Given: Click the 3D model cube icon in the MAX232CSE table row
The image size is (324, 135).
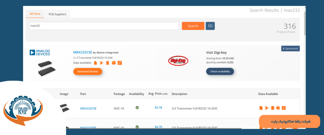Looking at the screenshot, I should (x=278, y=108).
